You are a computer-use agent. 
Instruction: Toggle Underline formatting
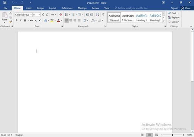click(x=25, y=20)
